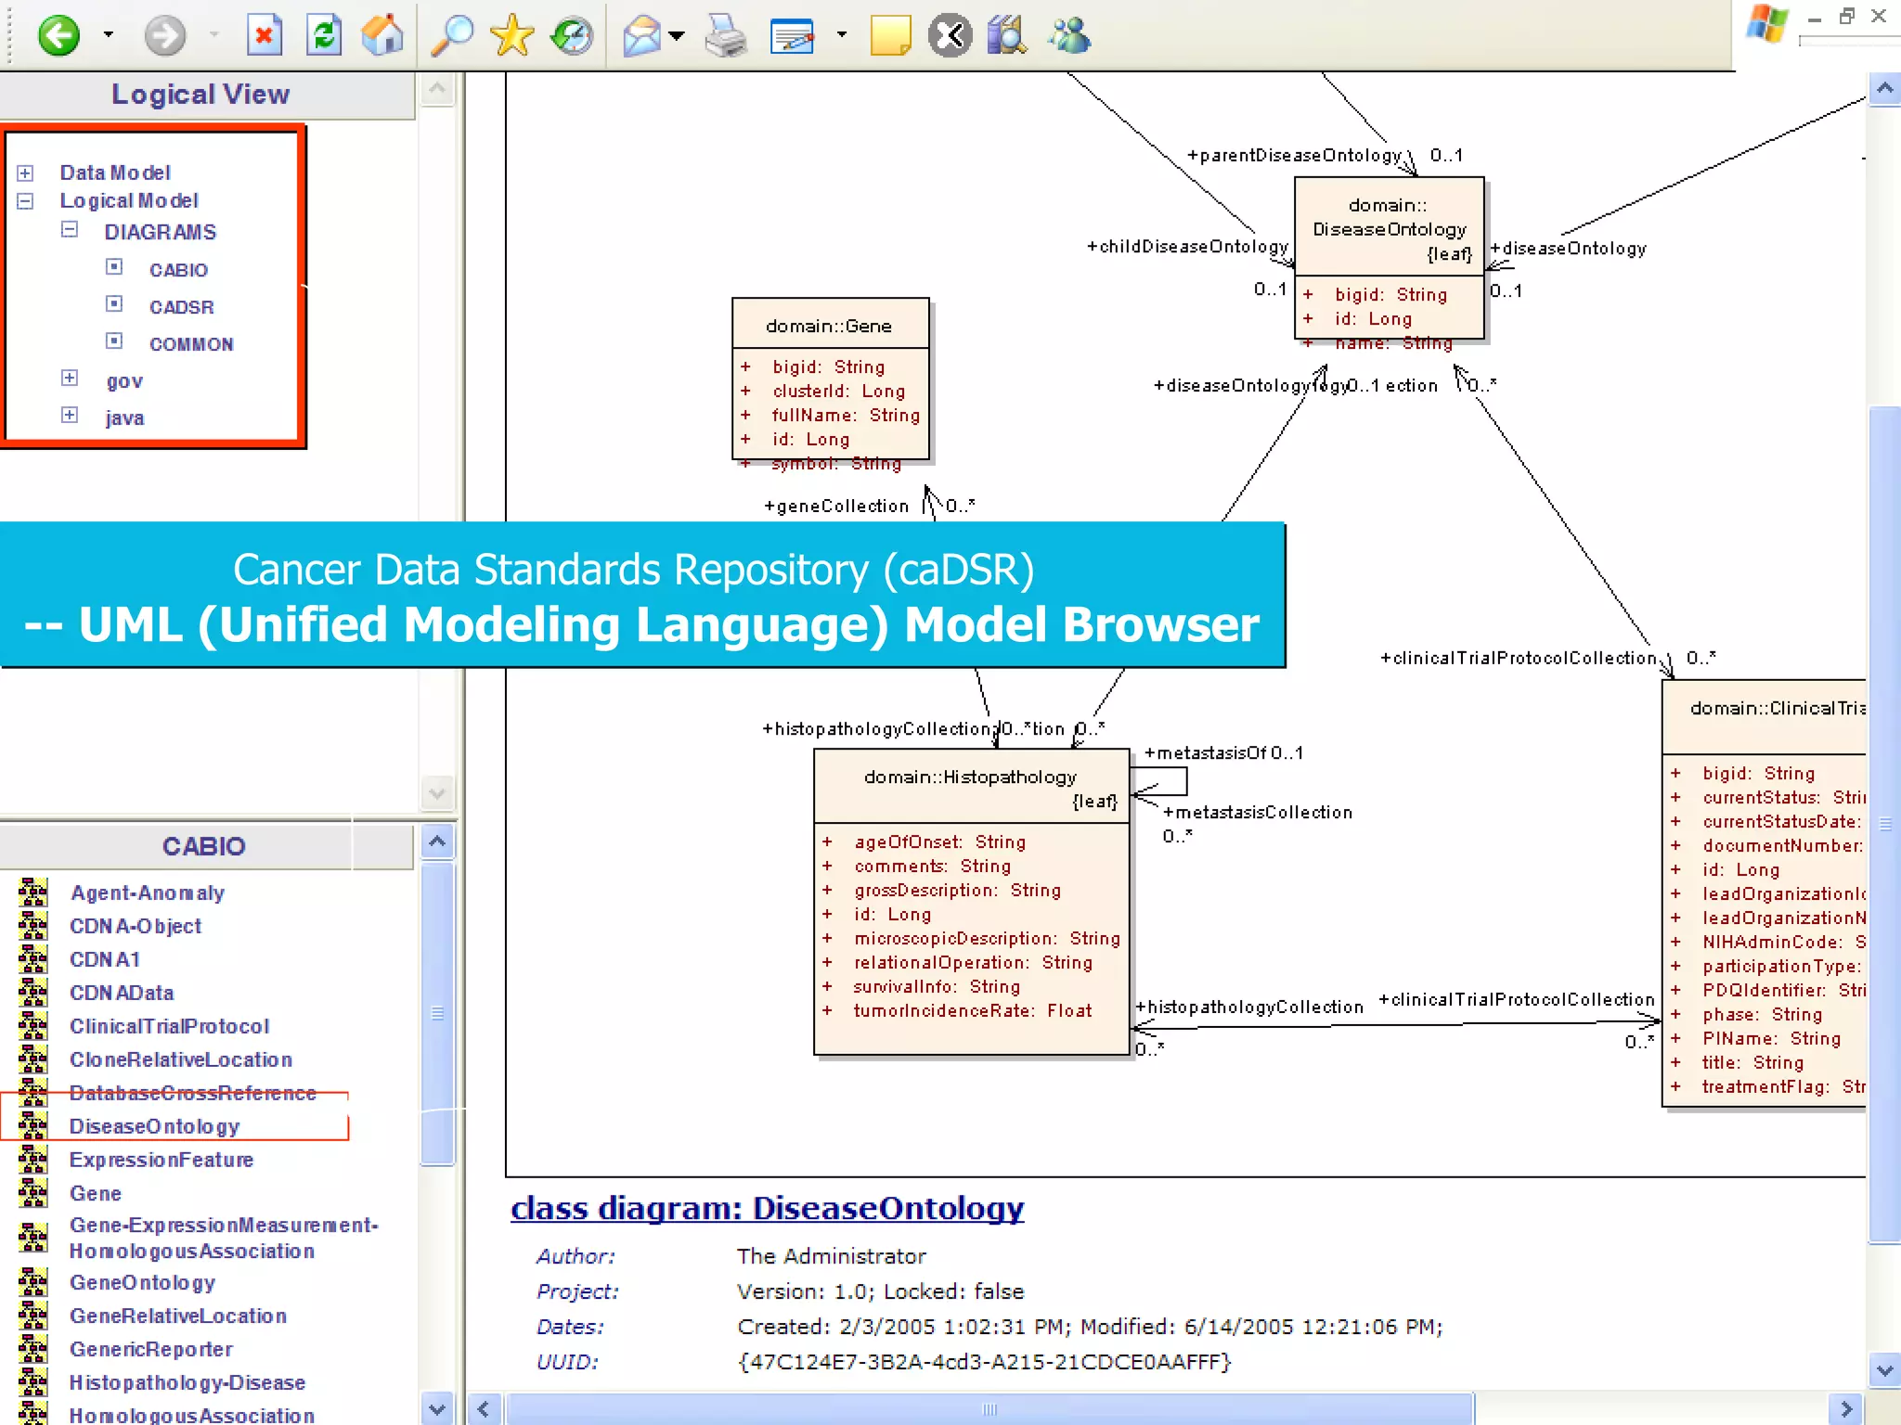This screenshot has height=1425, width=1901.
Task: Click the Refresh page icon
Action: (324, 35)
